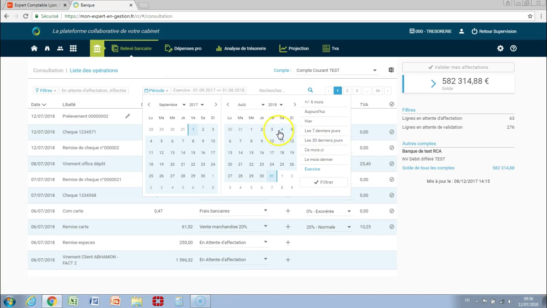Click the search magnifier next to Rechercher
Image resolution: width=547 pixels, height=308 pixels.
(310, 90)
